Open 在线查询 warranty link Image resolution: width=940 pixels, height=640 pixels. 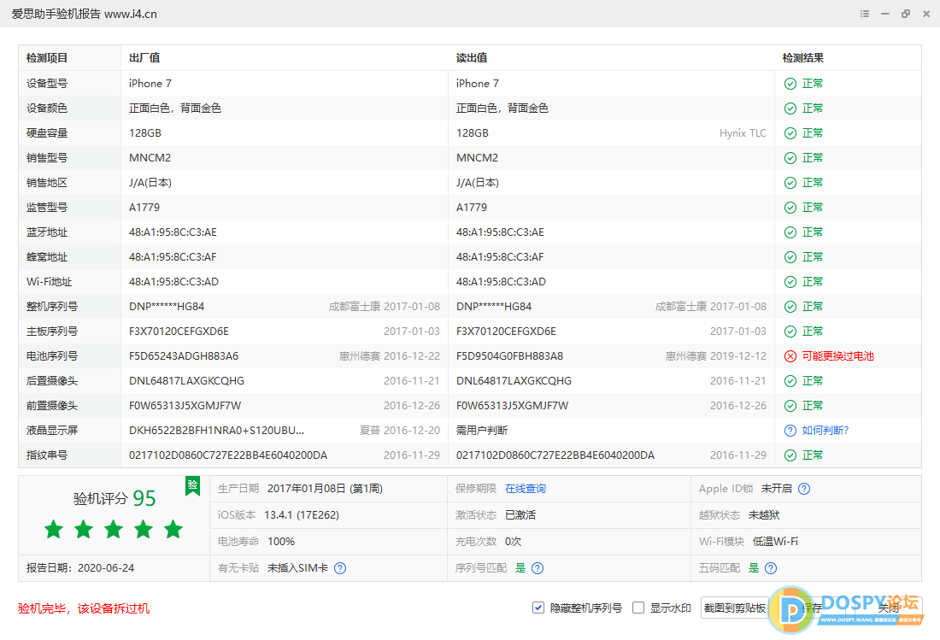526,489
